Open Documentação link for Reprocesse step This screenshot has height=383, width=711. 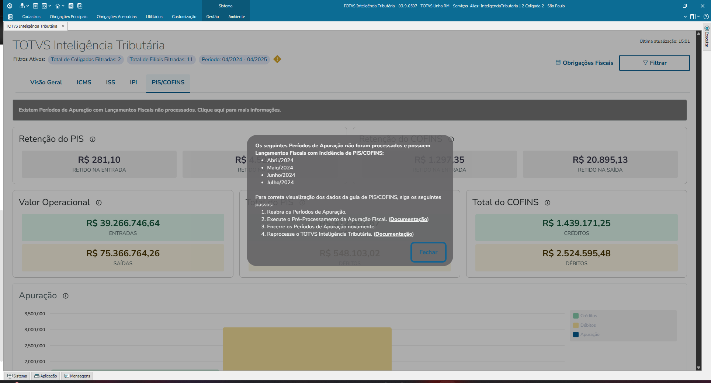coord(394,234)
